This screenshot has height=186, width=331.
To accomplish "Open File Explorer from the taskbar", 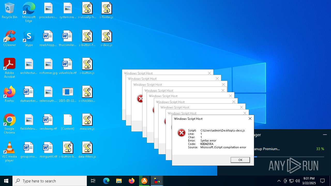I will tap(119, 181).
